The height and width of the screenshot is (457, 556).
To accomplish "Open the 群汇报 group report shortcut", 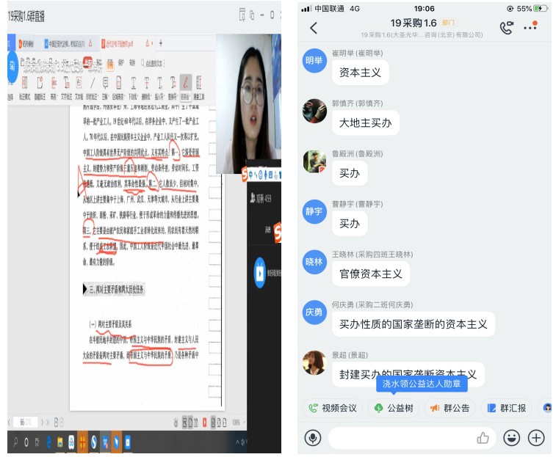I will 506,408.
